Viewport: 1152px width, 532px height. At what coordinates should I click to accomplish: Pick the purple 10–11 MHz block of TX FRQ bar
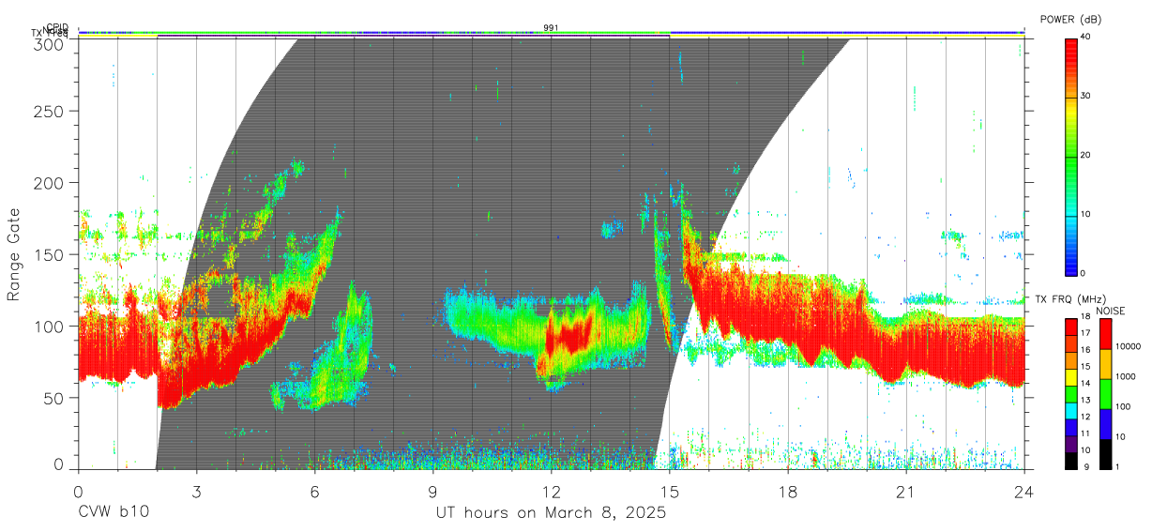(x=1071, y=443)
